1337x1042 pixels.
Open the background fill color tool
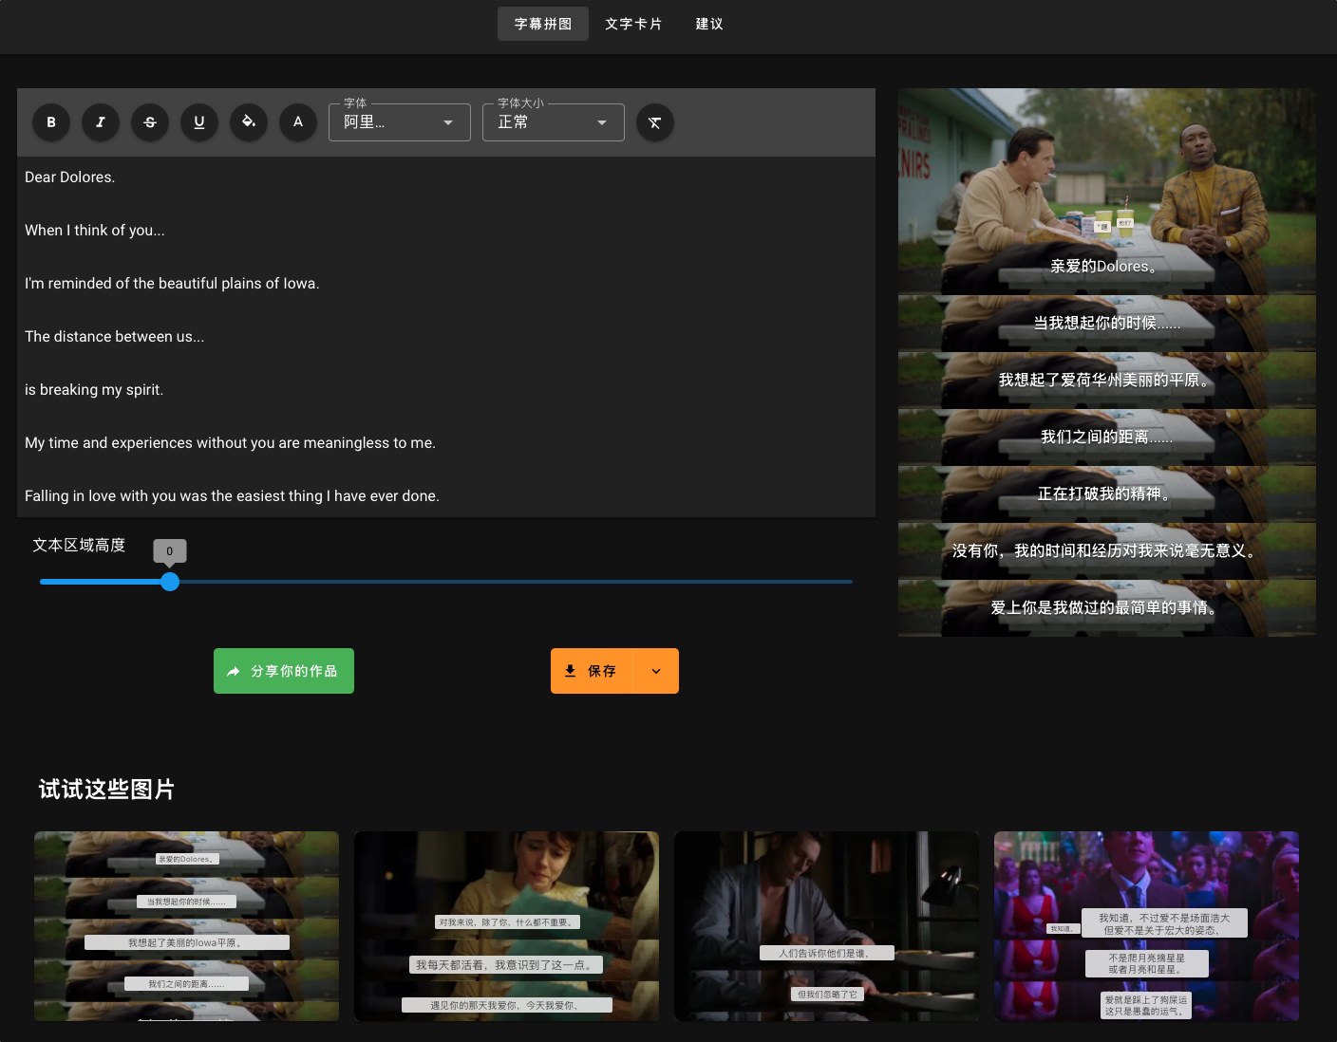(x=249, y=122)
